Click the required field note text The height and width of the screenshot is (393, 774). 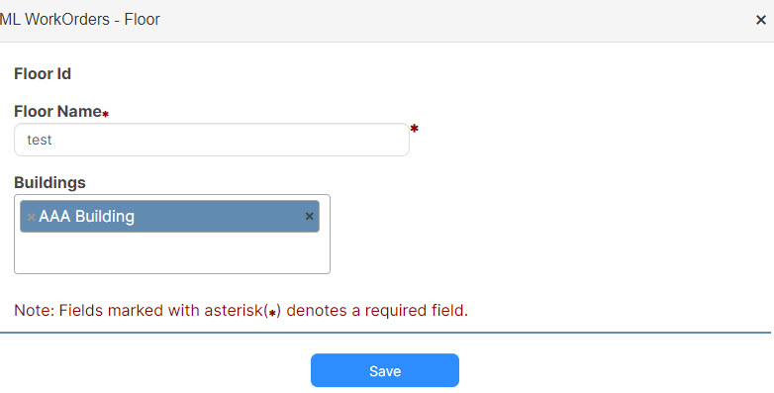click(x=241, y=311)
